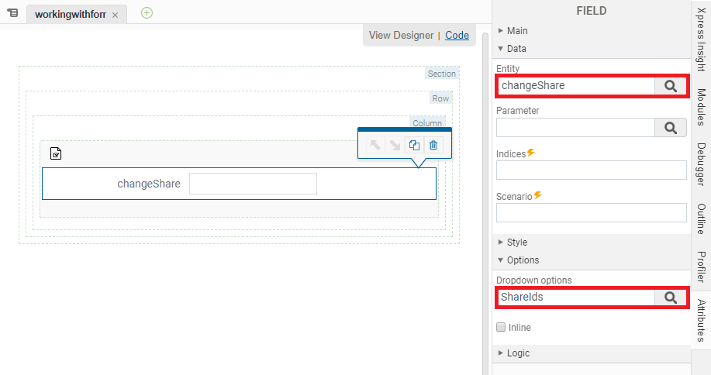Switch to the Code view
The width and height of the screenshot is (711, 375).
[457, 35]
